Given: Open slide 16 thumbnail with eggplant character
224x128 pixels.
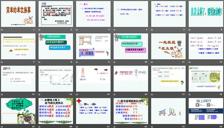Looking at the screenshot, I should [x=131, y=79].
